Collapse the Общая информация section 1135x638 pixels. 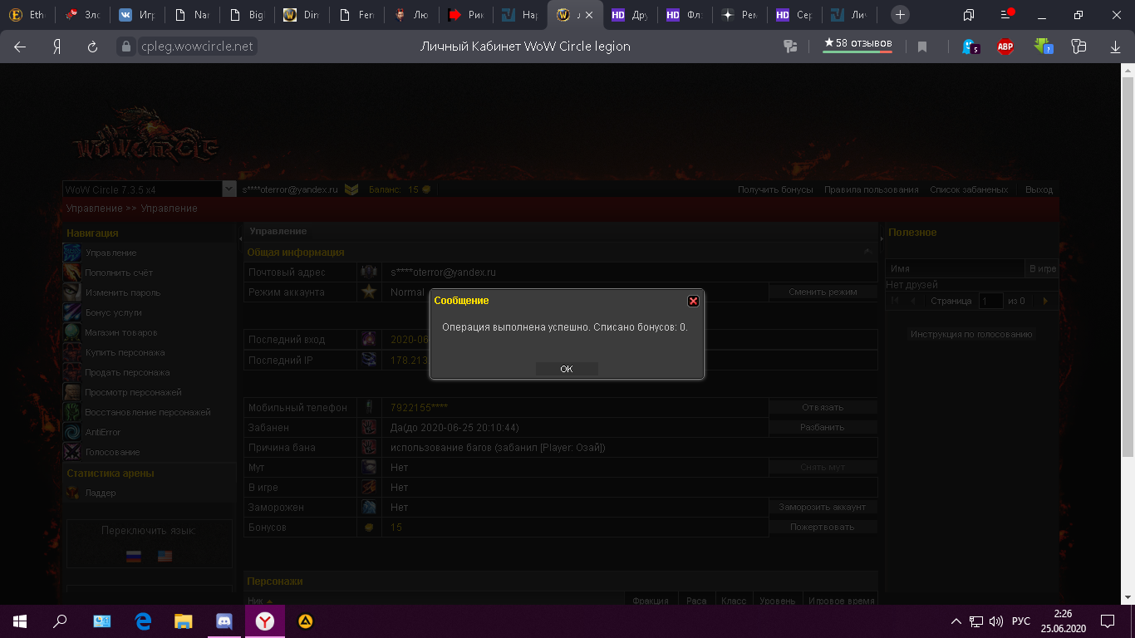pos(867,252)
